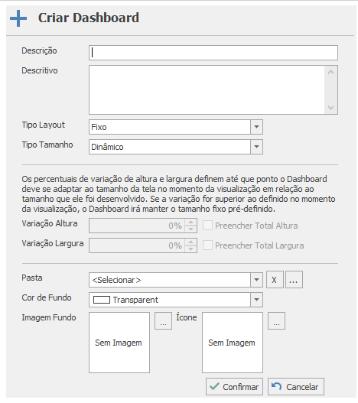Click the Variação Largura percentage field
Image resolution: width=358 pixels, height=403 pixels.
(x=137, y=245)
